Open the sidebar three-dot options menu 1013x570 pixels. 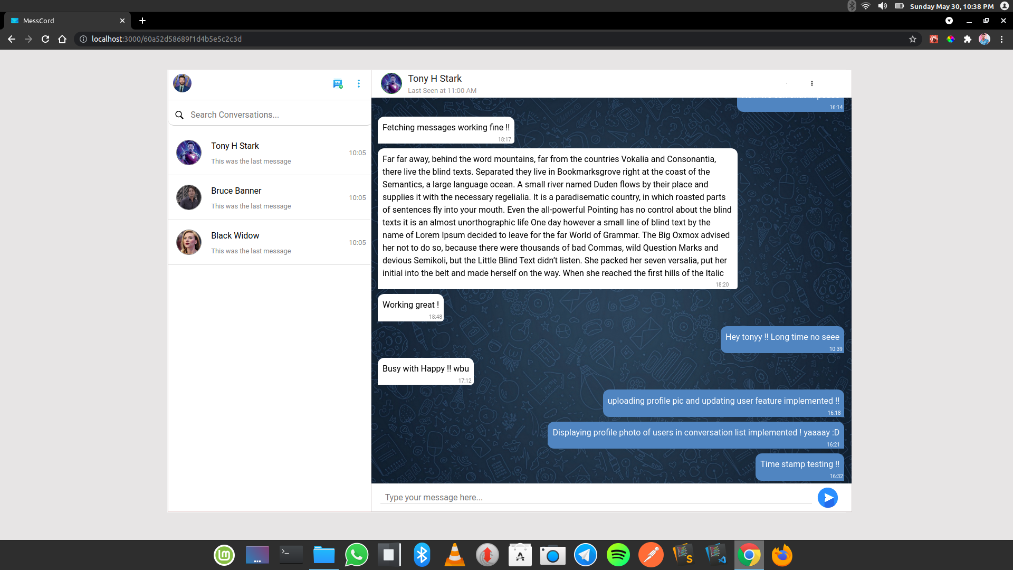359,83
